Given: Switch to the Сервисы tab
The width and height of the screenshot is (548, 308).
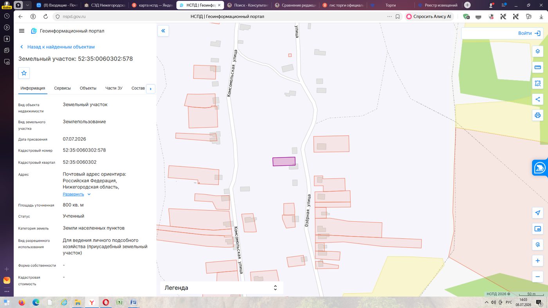Looking at the screenshot, I should click(x=62, y=88).
